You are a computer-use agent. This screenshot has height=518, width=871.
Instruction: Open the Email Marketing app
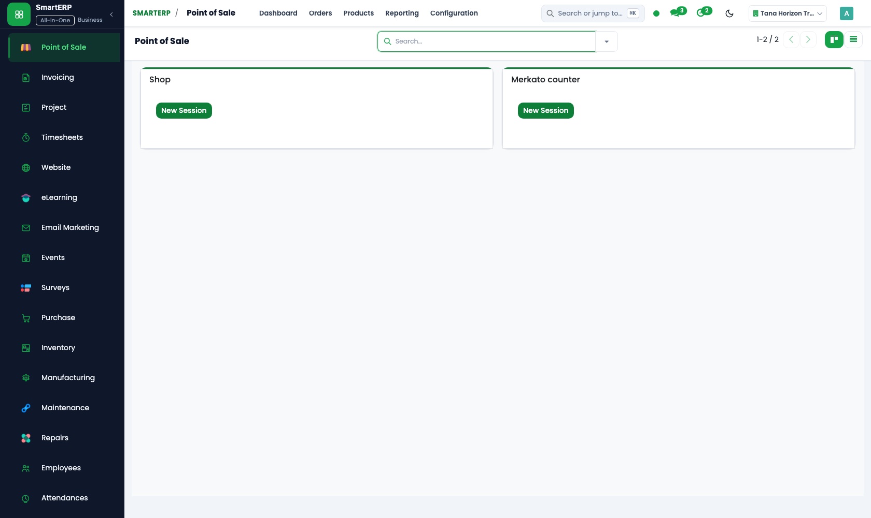point(64,227)
